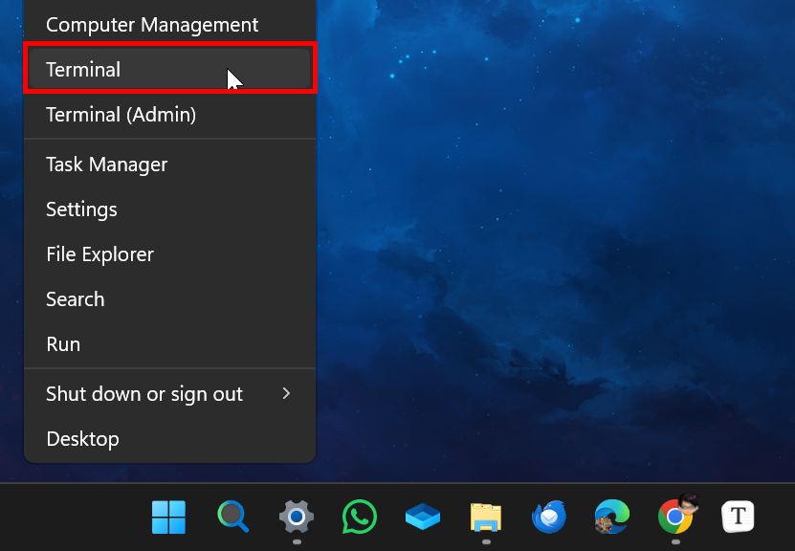Open Settings from the Win+X menu
The height and width of the screenshot is (551, 795).
169,209
